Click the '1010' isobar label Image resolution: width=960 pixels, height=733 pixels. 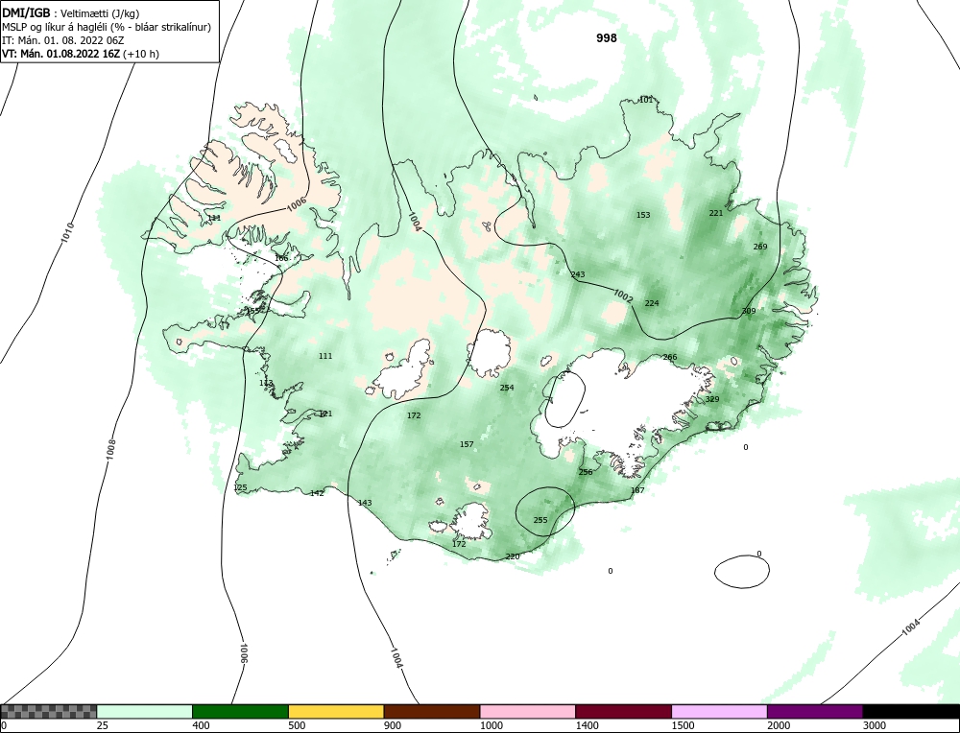pyautogui.click(x=68, y=232)
